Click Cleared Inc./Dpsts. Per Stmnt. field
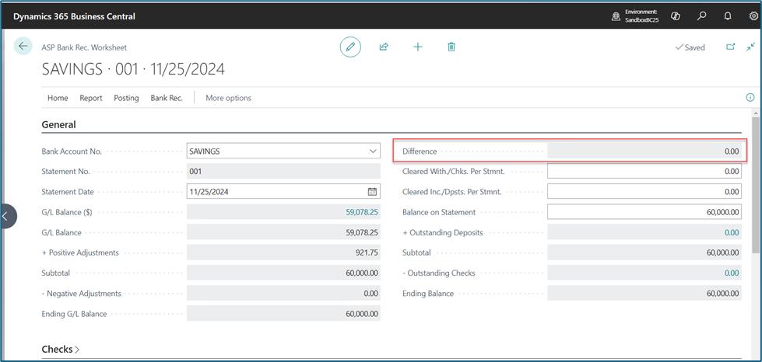The image size is (762, 362). [x=644, y=192]
